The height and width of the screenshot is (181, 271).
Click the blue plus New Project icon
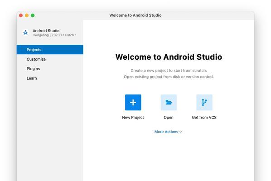point(133,102)
